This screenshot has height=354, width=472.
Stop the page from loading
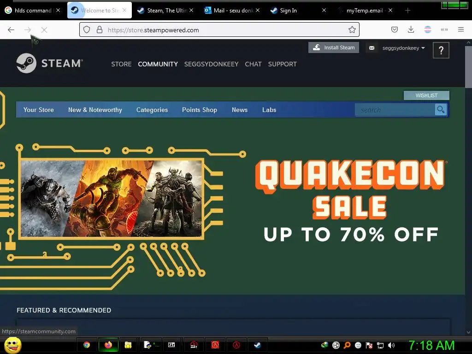point(44,30)
